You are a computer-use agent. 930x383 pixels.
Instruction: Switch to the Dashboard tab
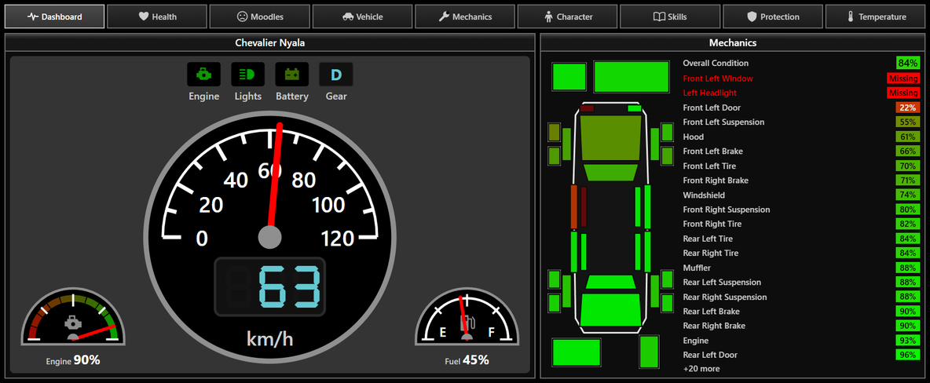[x=54, y=16]
